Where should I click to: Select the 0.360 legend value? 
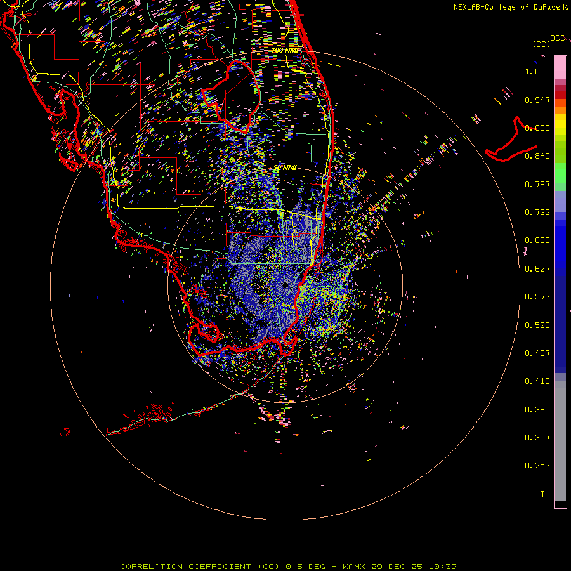tap(537, 410)
